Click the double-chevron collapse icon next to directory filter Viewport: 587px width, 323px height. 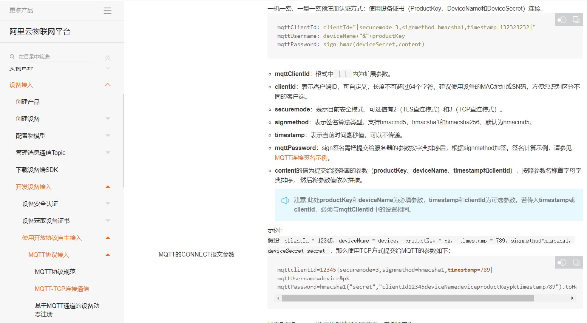pyautogui.click(x=108, y=58)
